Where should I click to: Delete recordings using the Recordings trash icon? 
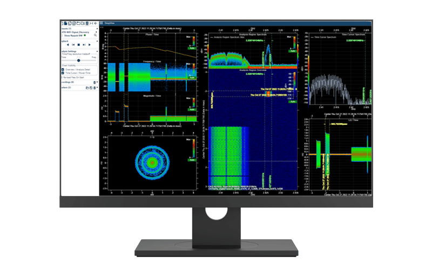(96, 83)
